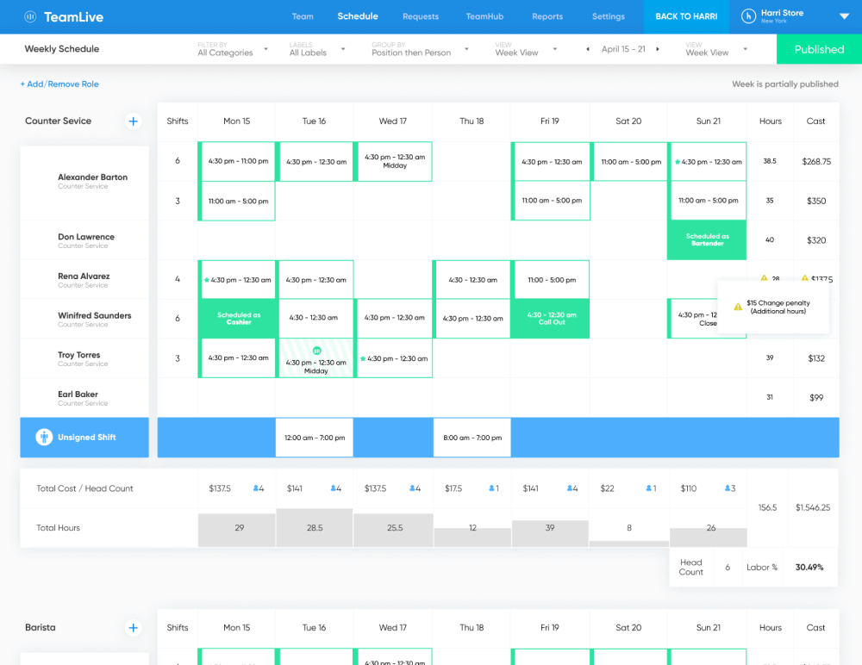Viewport: 862px width, 665px height.
Task: Click the green Published button
Action: pyautogui.click(x=817, y=49)
